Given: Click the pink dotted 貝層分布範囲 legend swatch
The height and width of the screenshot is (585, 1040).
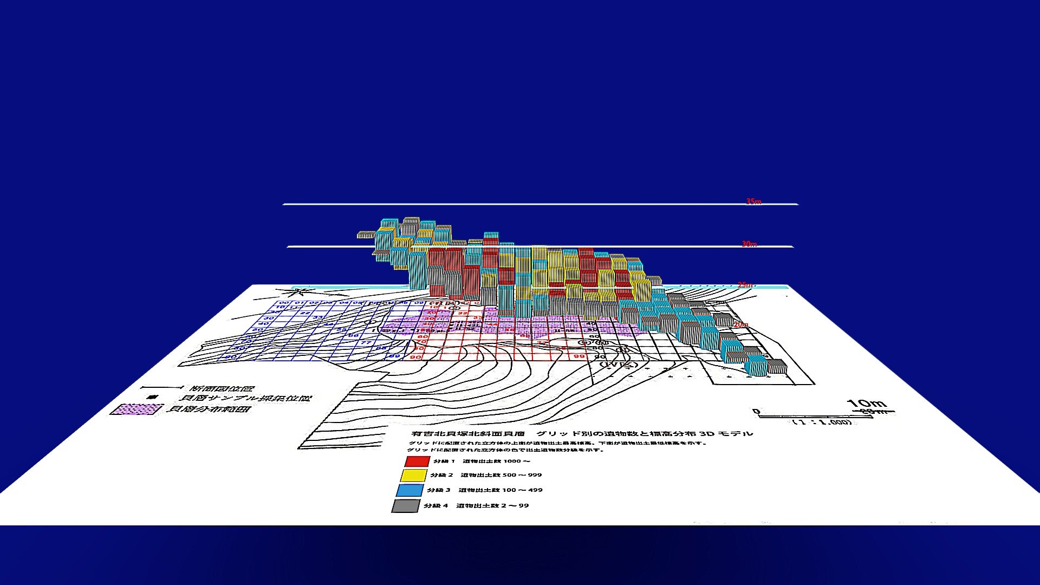Looking at the screenshot, I should click(x=136, y=409).
